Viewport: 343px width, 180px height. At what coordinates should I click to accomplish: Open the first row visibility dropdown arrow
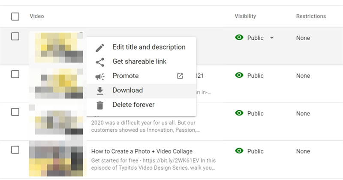[x=272, y=38]
